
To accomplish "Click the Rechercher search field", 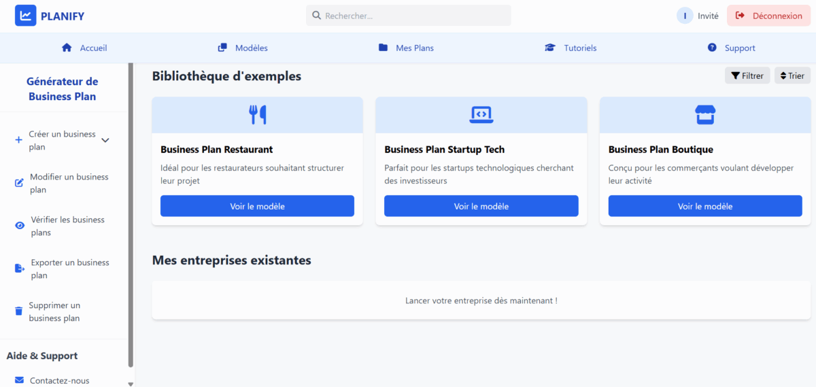I will [x=408, y=16].
